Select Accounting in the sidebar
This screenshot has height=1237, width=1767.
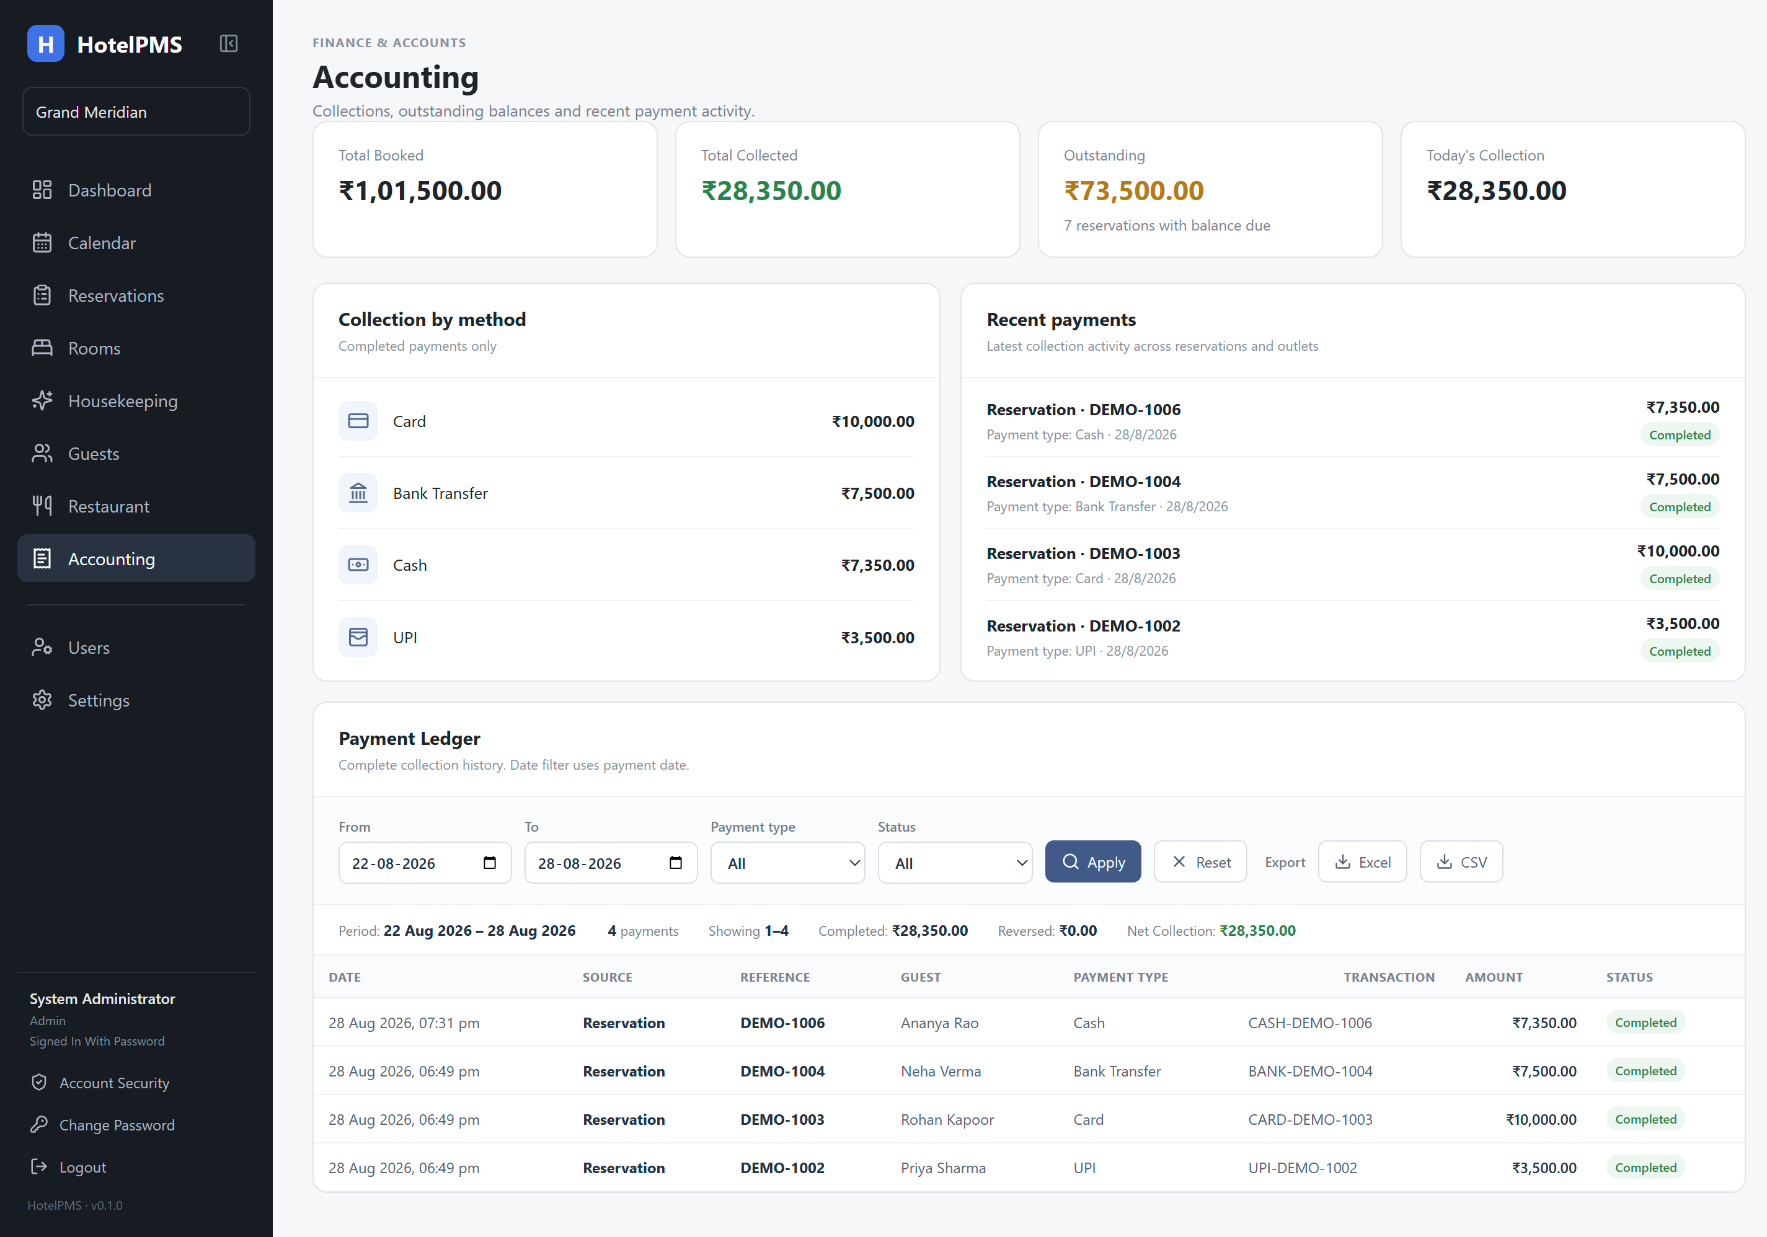pos(136,559)
